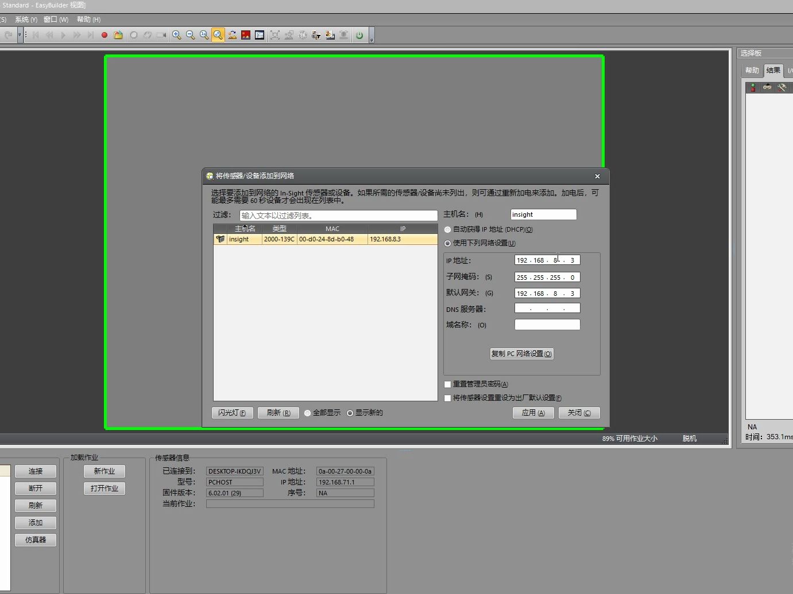The height and width of the screenshot is (594, 793).
Task: Select 使用下列网络设置 radio option
Action: tap(448, 243)
